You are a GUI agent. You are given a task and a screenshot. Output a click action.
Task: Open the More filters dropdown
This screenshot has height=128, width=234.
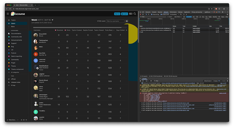click(x=178, y=17)
